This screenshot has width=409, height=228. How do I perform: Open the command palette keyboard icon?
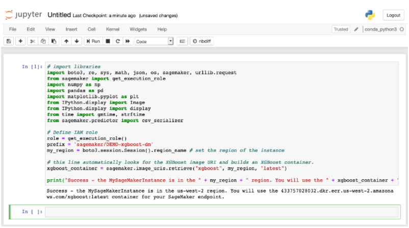[182, 41]
